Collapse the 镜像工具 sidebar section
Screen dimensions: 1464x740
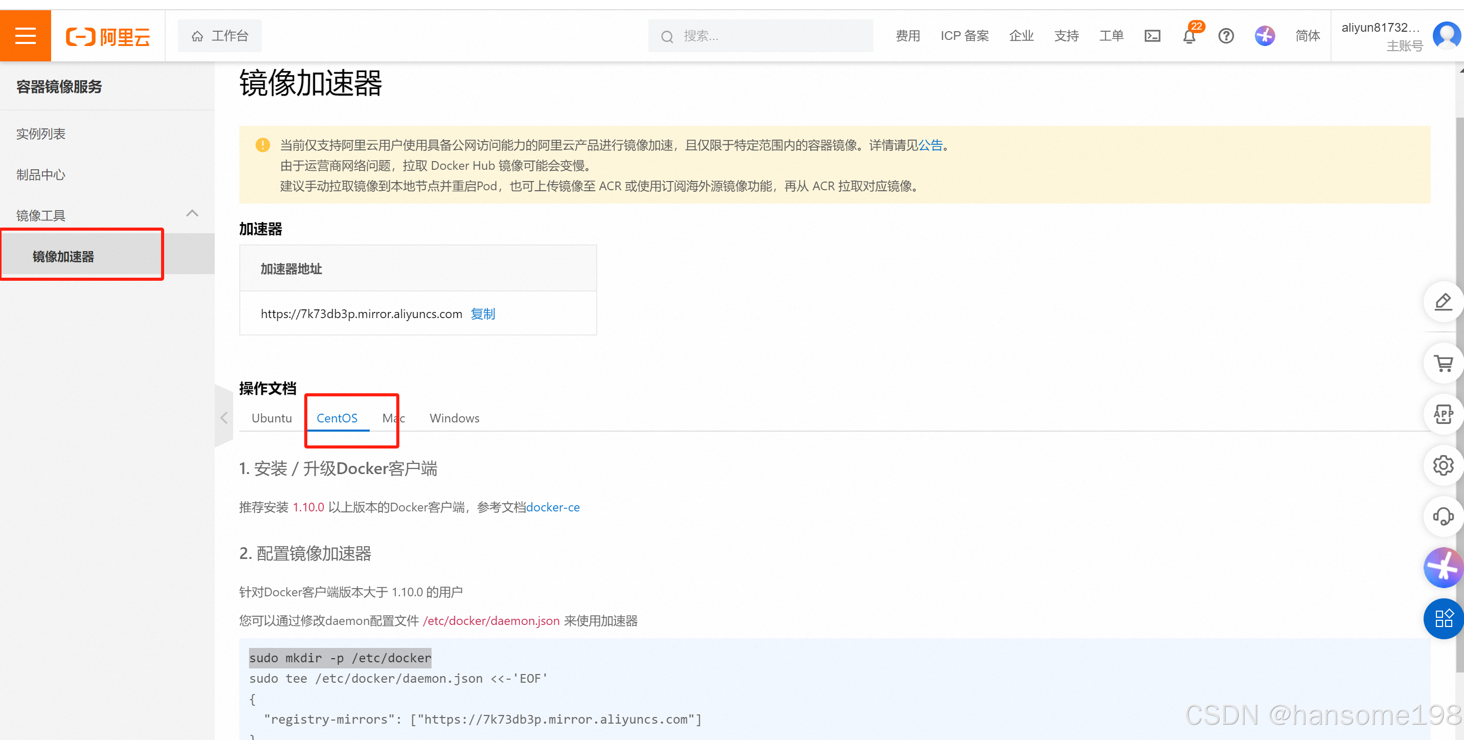point(192,214)
